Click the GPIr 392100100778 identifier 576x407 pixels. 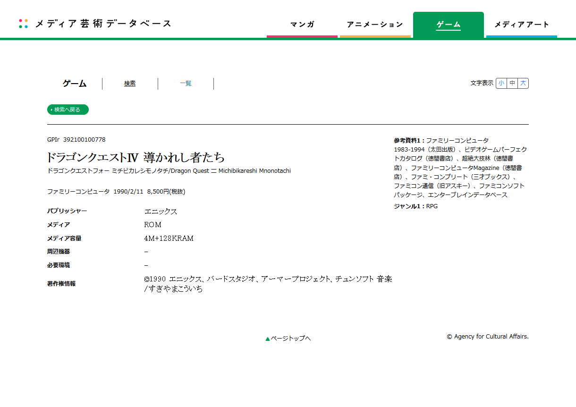(x=76, y=140)
